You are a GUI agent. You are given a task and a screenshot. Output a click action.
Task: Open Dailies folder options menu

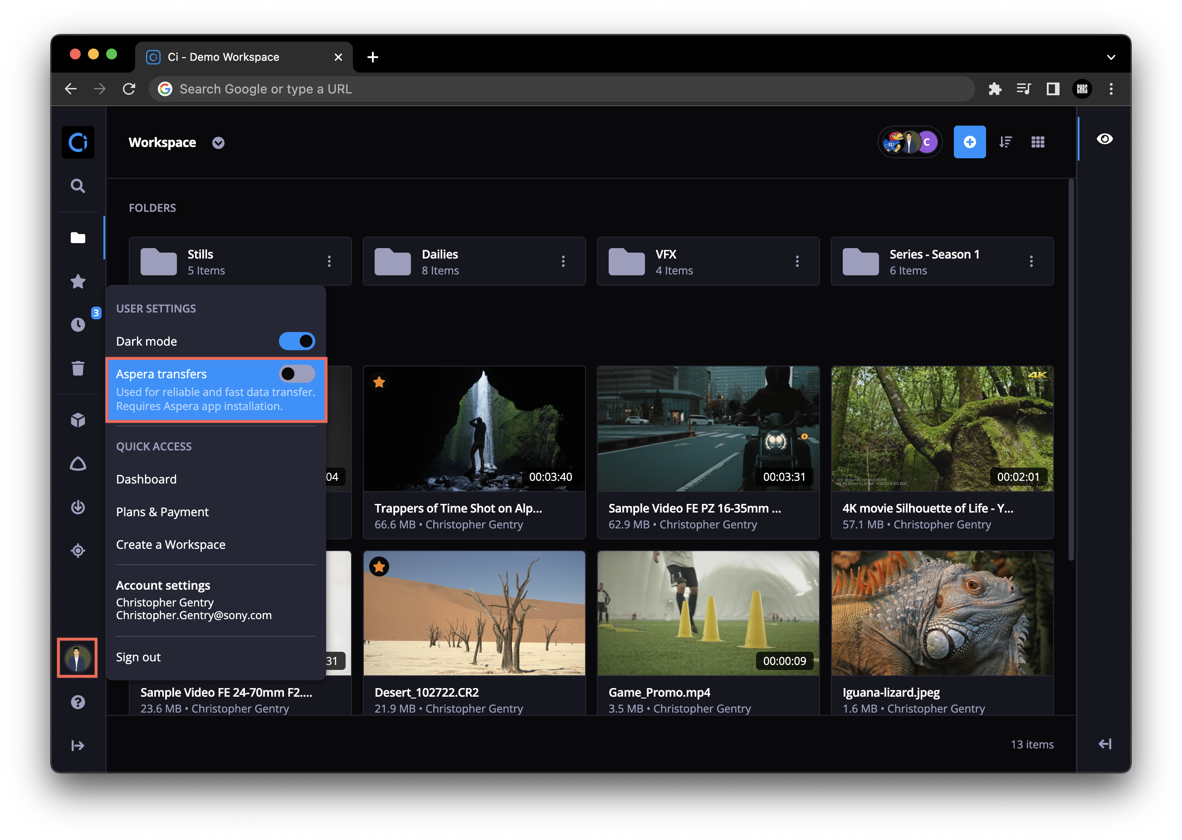(563, 261)
